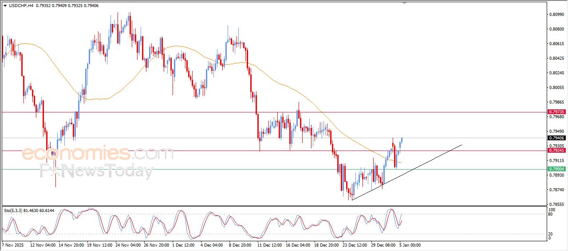Viewport: 568px width, 251px height.
Task: Click the 0.80990 value on price scale
Action: click(556, 15)
